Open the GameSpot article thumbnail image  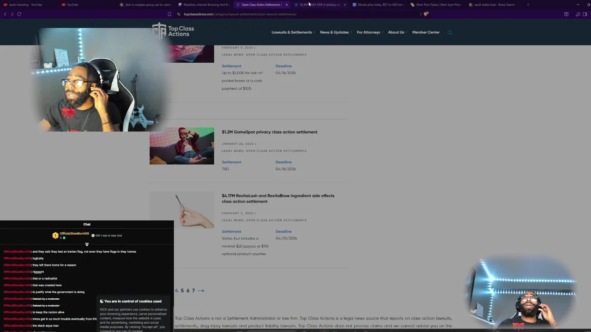[181, 146]
